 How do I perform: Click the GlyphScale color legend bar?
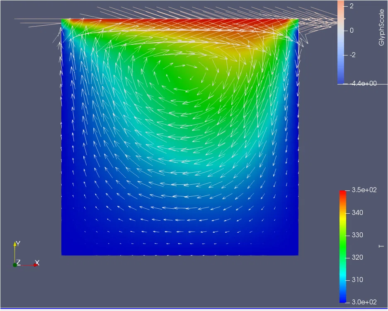click(x=341, y=42)
